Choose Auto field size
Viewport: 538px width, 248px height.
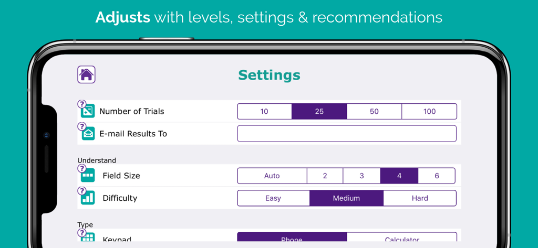pyautogui.click(x=272, y=176)
